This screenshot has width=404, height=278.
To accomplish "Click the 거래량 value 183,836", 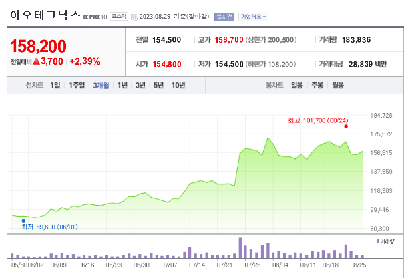I will tap(356, 40).
